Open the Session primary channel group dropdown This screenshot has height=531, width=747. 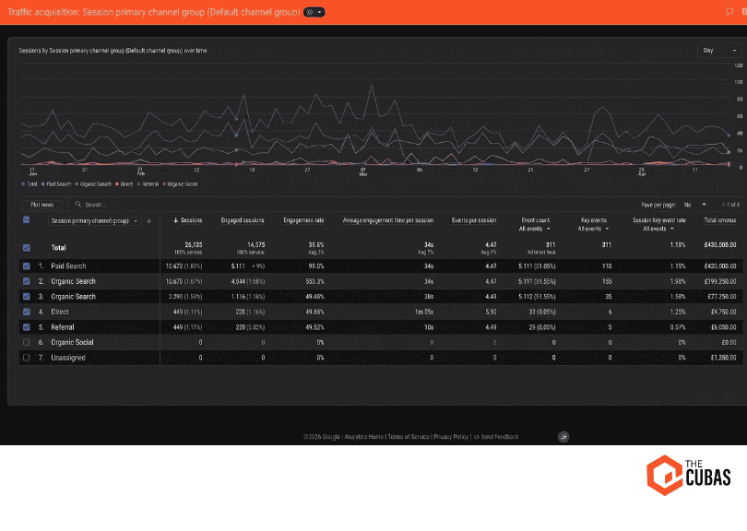tap(92, 220)
